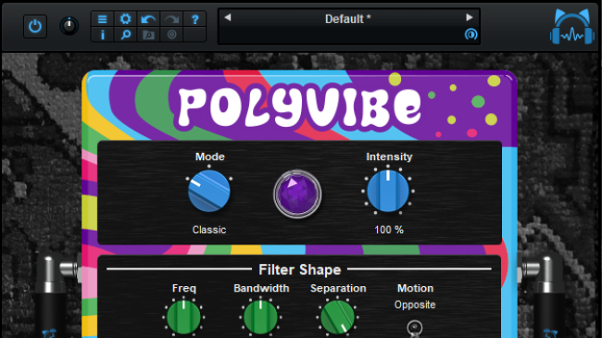This screenshot has width=602, height=338.
Task: Click the 'Freq' label
Action: click(184, 288)
